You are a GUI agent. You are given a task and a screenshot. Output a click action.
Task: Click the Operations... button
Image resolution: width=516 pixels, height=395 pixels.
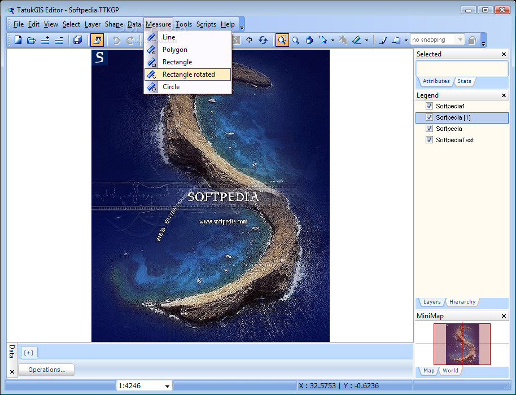[x=46, y=370]
